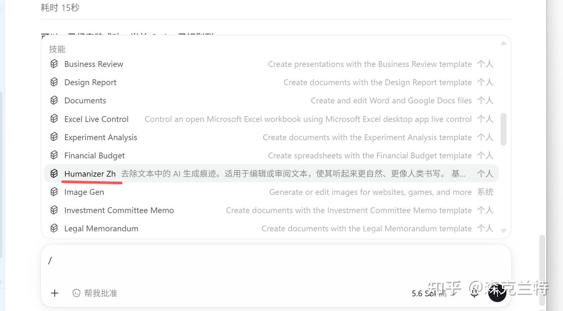The image size is (563, 311).
Task: Activate the microphone voice input icon
Action: click(474, 293)
